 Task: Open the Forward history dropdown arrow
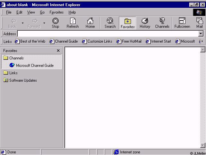(x=44, y=23)
